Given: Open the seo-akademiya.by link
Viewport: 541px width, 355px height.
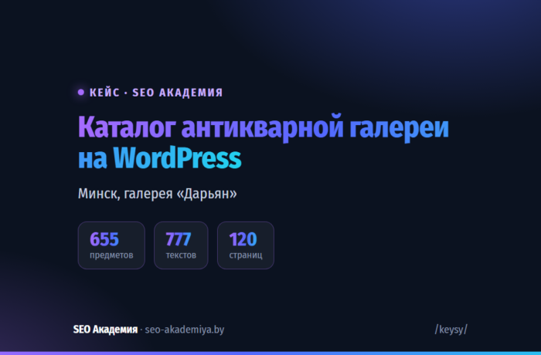Looking at the screenshot, I should click(x=185, y=330).
